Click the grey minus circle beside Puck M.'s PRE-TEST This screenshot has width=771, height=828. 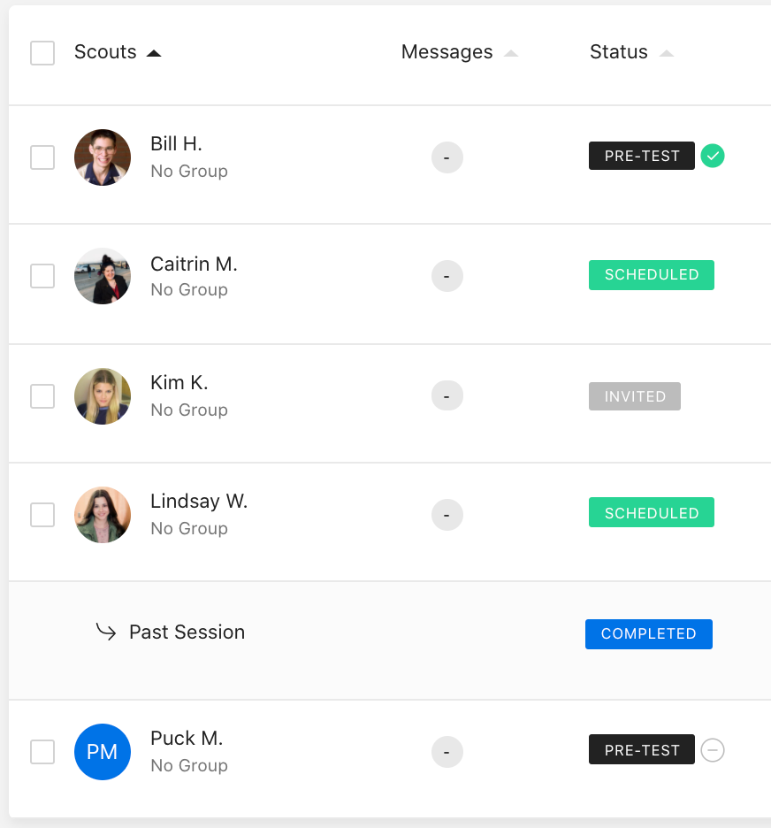click(x=713, y=750)
